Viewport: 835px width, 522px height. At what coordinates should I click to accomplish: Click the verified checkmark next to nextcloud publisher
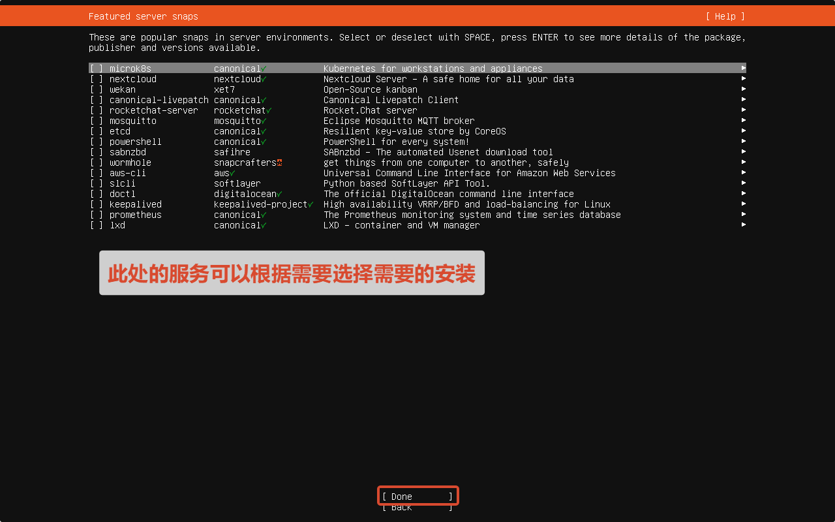pos(264,79)
